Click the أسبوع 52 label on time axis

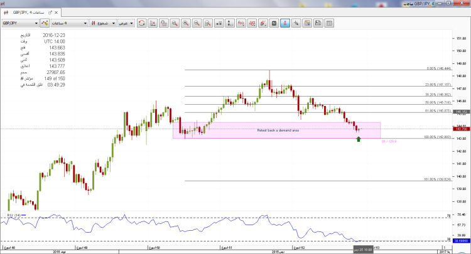click(299, 248)
